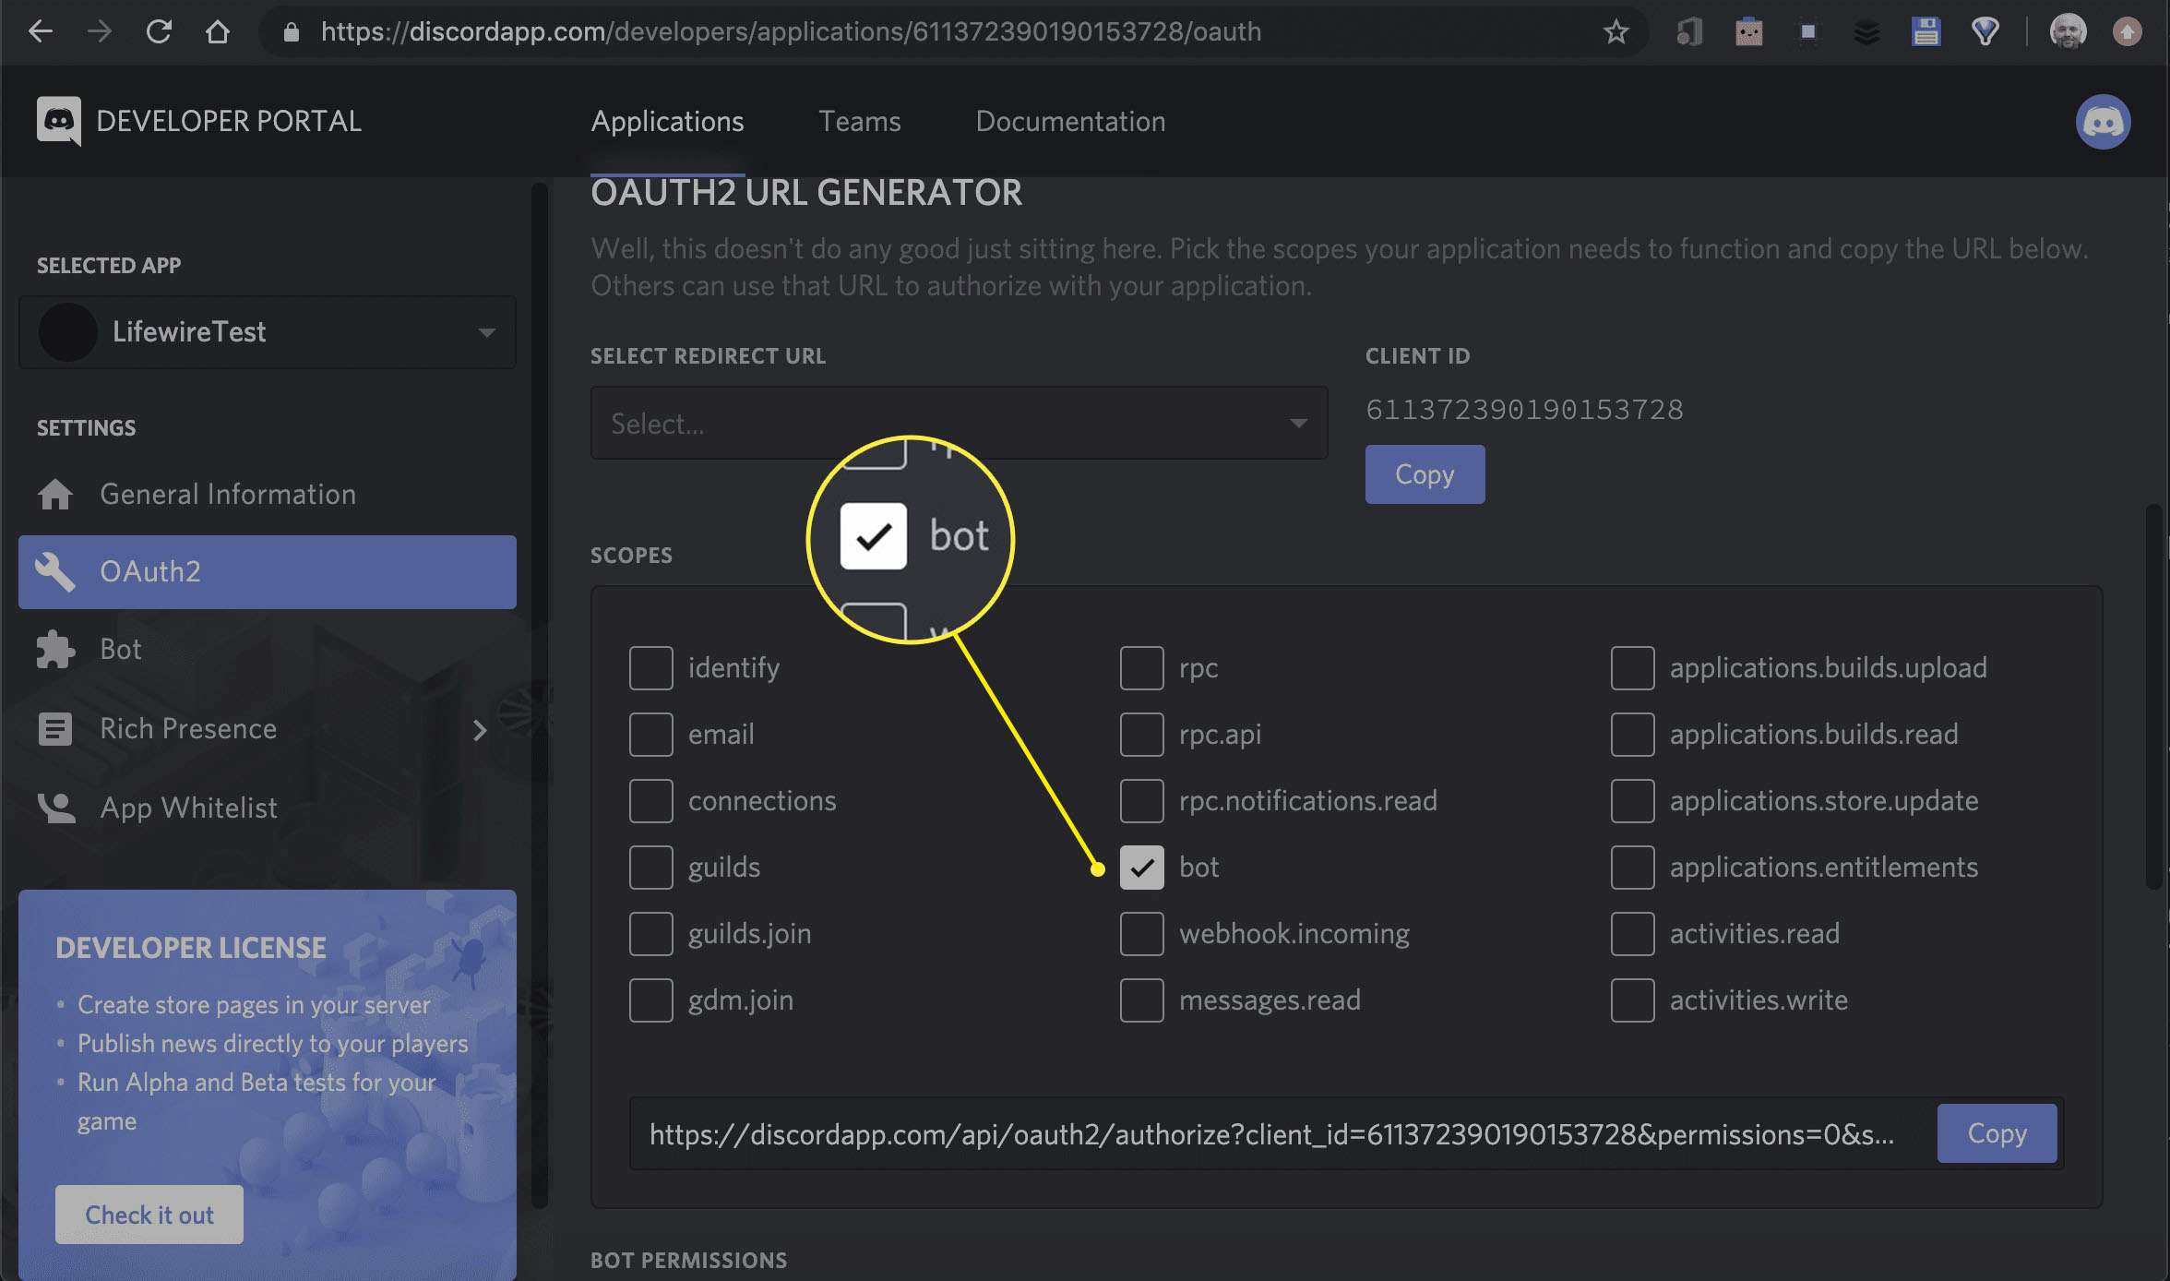Screen dimensions: 2170x1281
Task: Open the browser profile avatar
Action: coord(2068,32)
